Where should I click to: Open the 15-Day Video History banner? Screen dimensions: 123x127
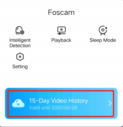(61, 103)
